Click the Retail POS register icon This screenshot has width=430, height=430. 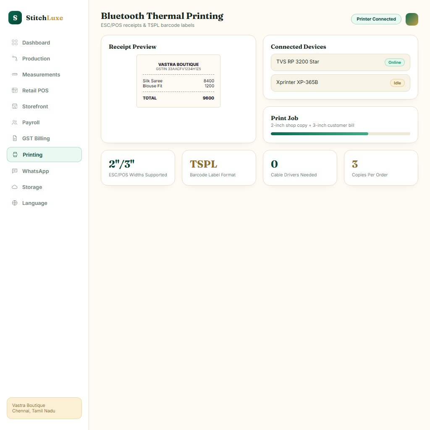pyautogui.click(x=15, y=90)
